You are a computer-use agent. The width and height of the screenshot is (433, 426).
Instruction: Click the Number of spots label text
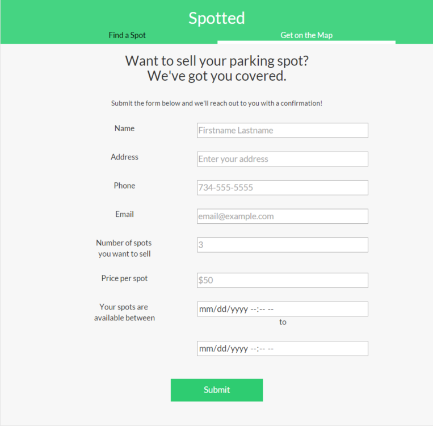[124, 248]
